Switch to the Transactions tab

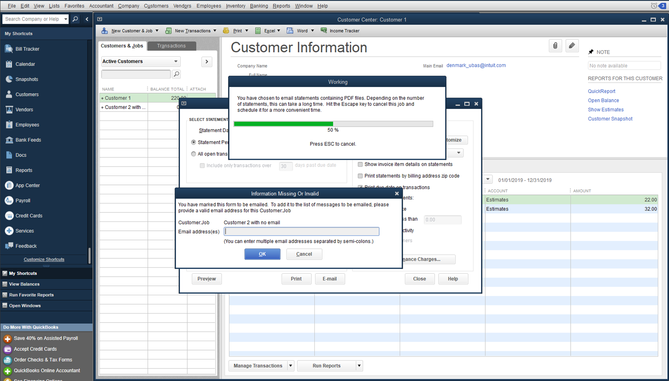171,46
